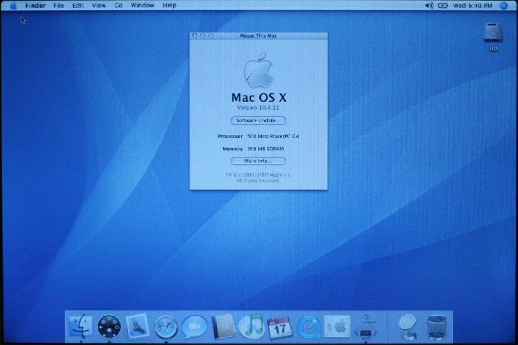Launch QuickTime Player from the dock
The height and width of the screenshot is (345, 518).
tap(309, 327)
